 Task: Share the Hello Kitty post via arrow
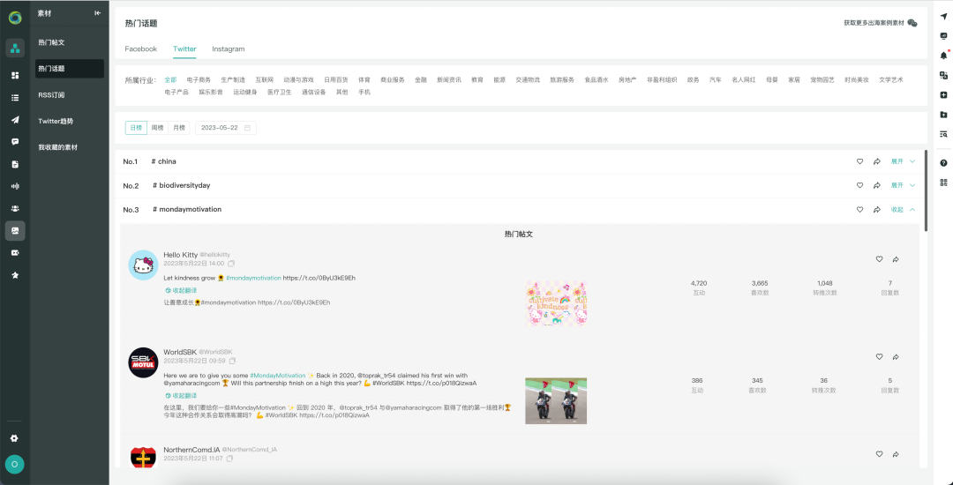point(896,259)
